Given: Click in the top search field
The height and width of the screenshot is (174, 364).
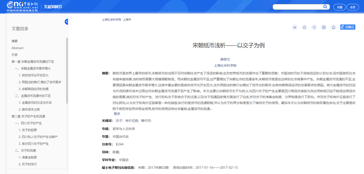Looking at the screenshot, I should [x=297, y=7].
